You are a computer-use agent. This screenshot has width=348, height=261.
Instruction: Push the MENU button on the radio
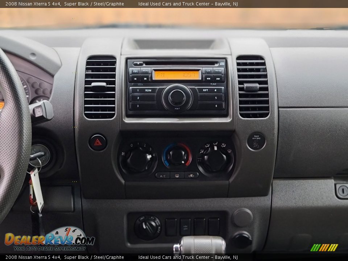click(146, 71)
